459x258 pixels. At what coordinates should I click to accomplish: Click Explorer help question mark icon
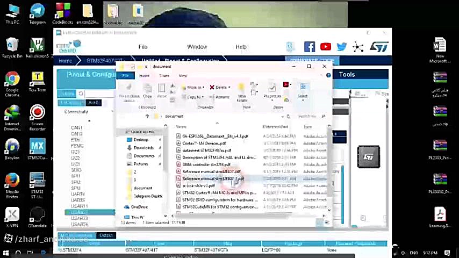tap(328, 75)
